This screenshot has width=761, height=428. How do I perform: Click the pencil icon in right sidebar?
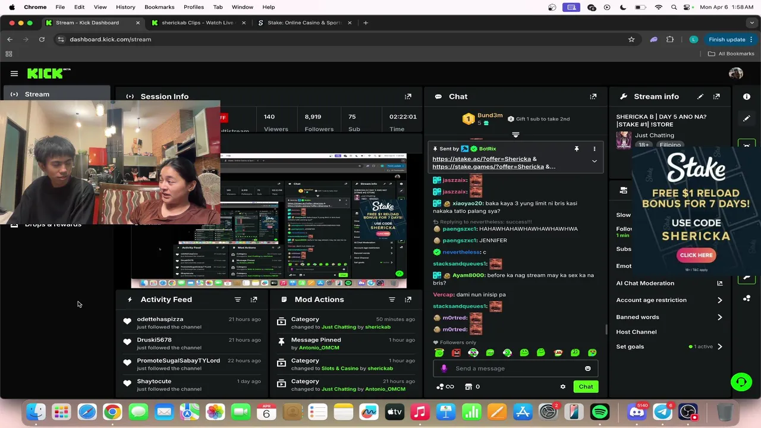747,118
